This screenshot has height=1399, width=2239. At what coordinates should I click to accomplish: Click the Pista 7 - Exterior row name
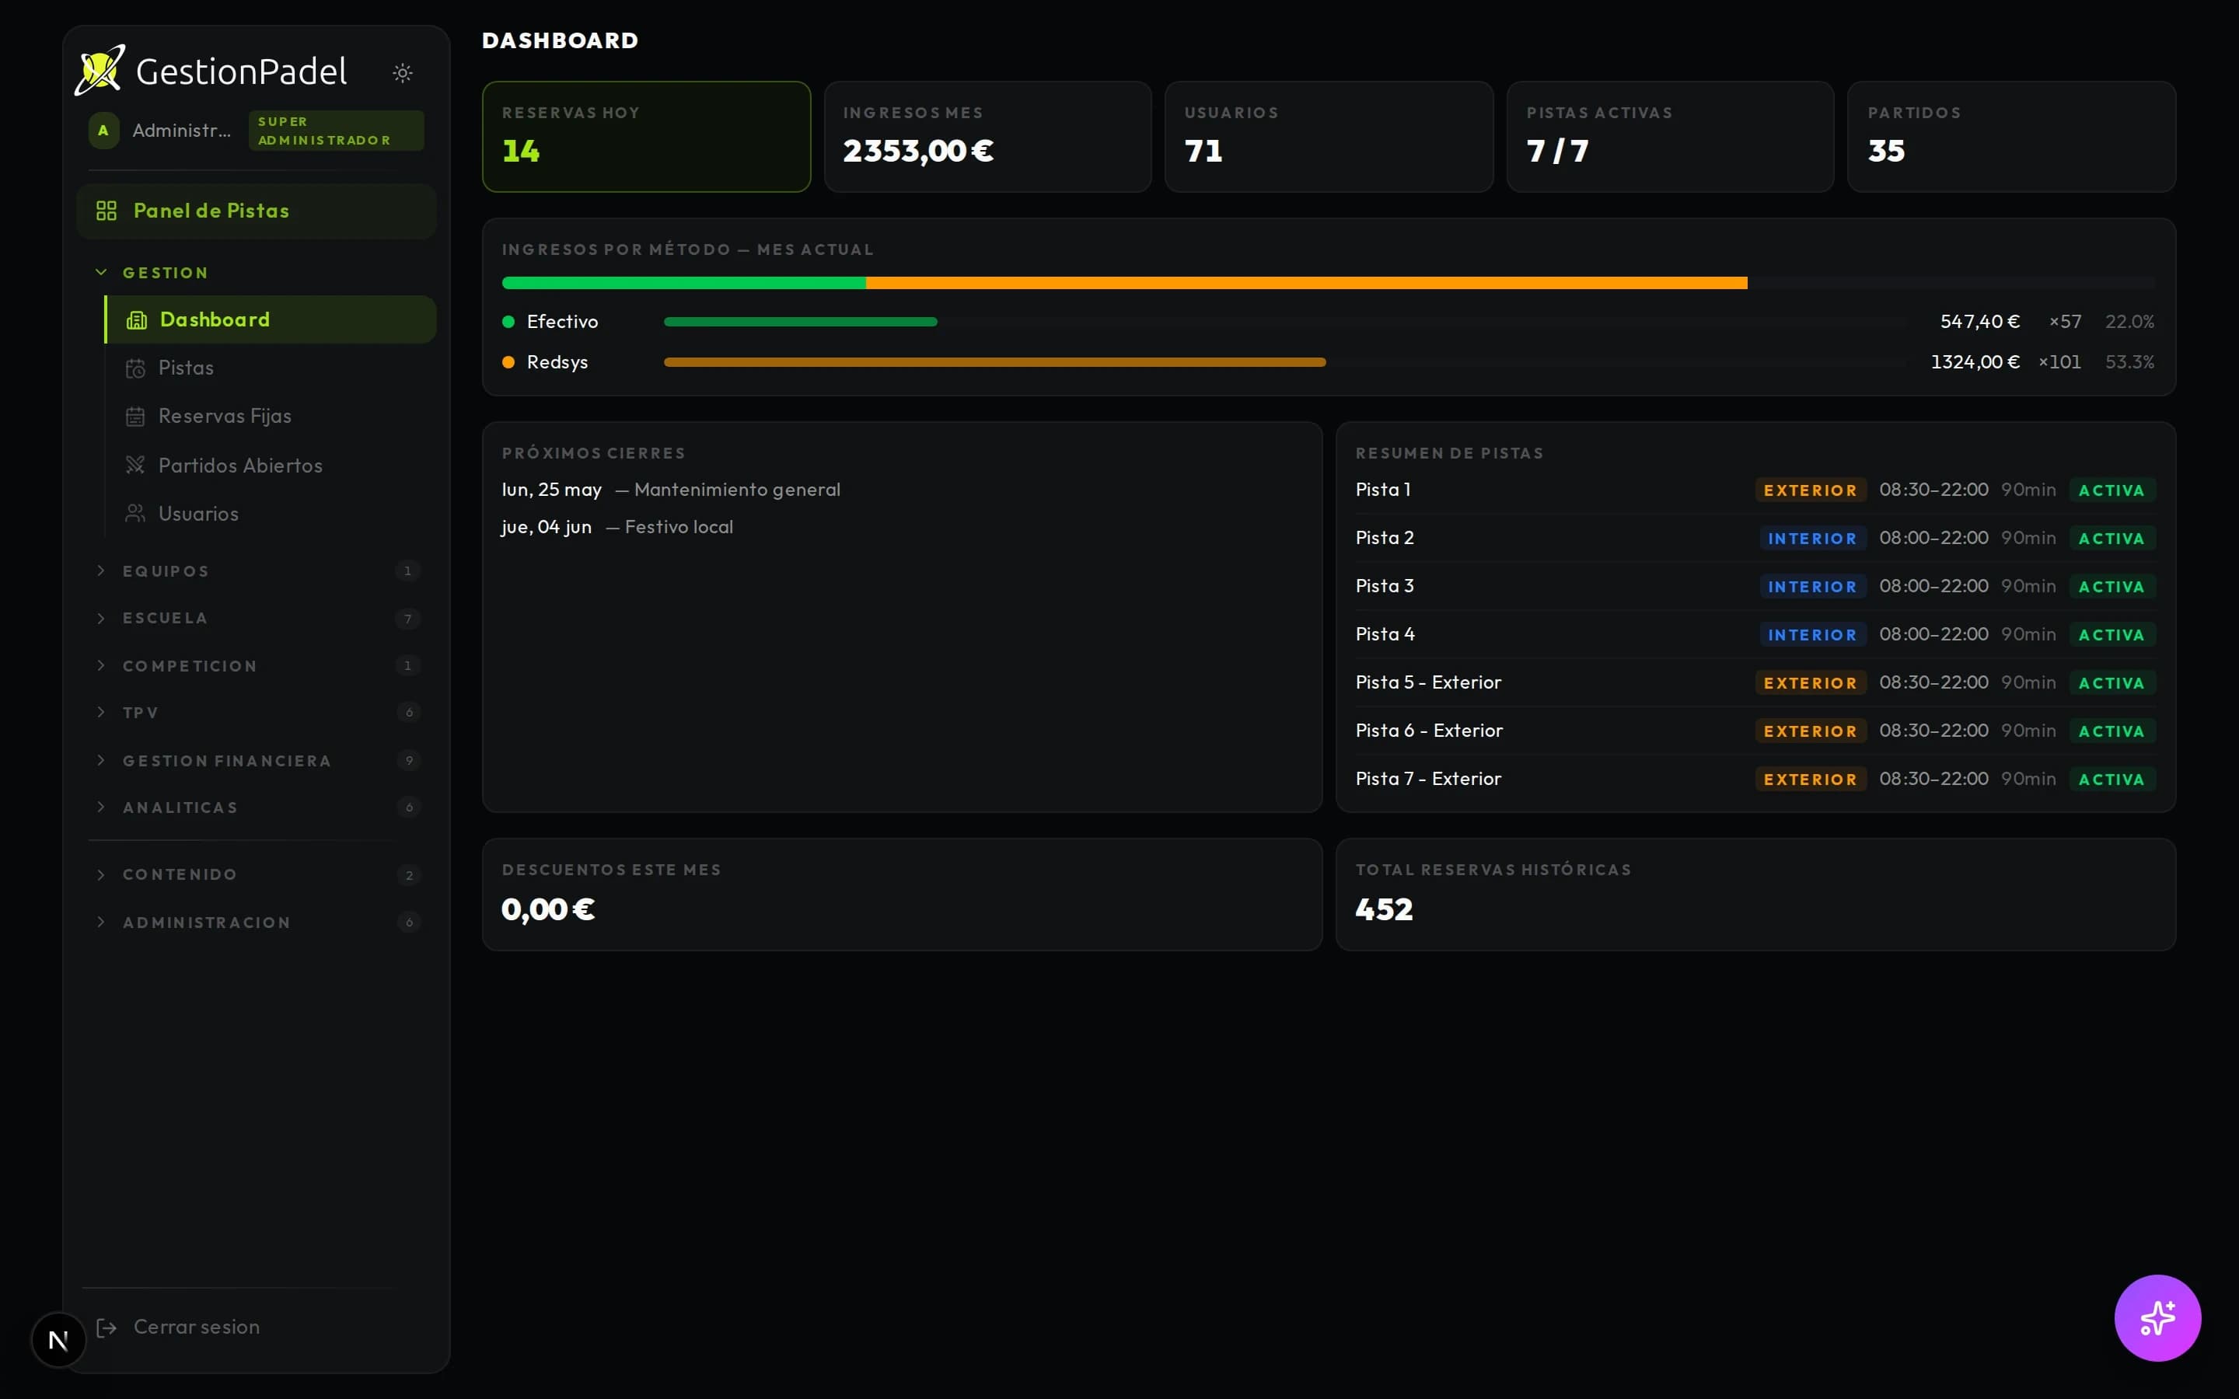1427,779
